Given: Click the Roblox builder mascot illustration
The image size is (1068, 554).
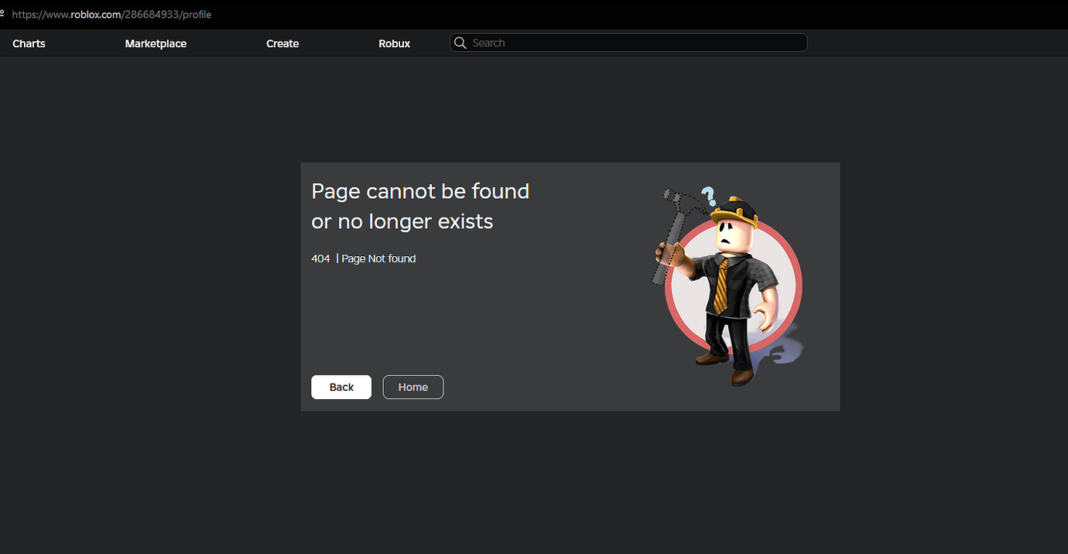Looking at the screenshot, I should [727, 286].
